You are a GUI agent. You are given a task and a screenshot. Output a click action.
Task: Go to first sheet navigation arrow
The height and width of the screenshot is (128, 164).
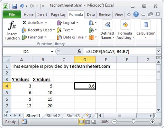tap(6, 115)
